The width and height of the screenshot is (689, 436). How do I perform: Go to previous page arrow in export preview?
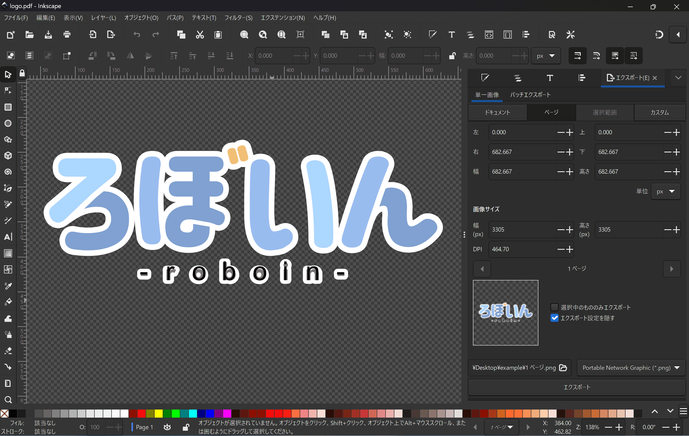coord(482,268)
